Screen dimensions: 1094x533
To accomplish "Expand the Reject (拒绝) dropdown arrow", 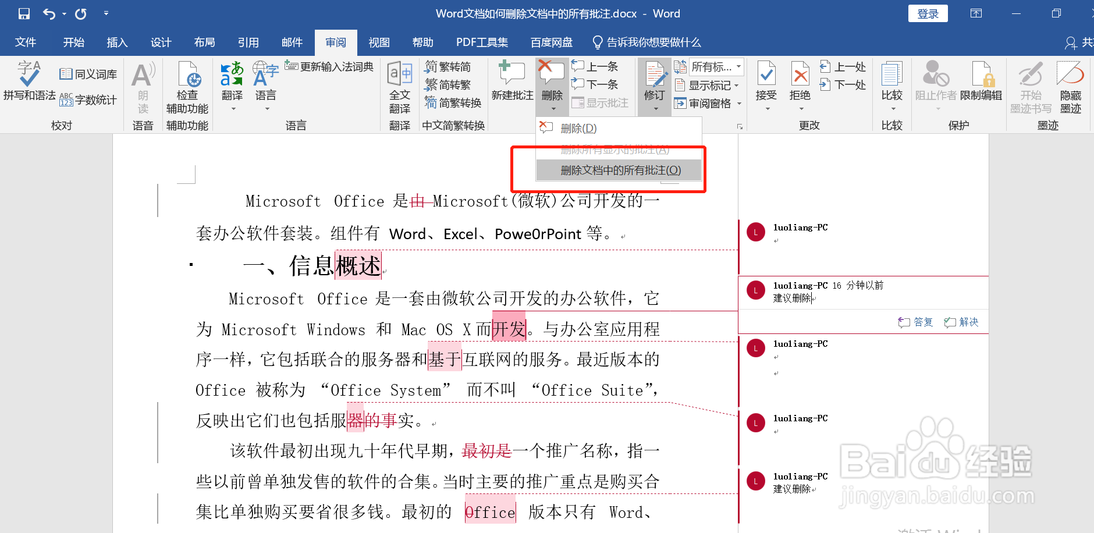I will pos(801,109).
